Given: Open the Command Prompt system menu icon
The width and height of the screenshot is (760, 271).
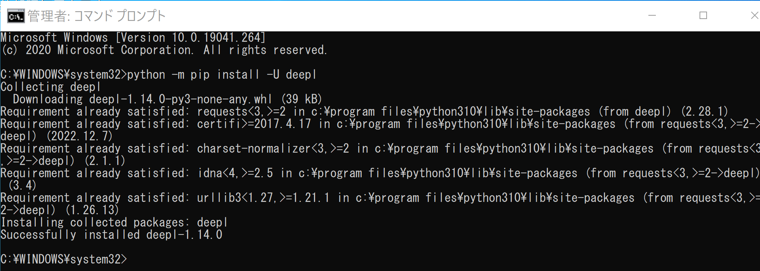Looking at the screenshot, I should click(15, 16).
